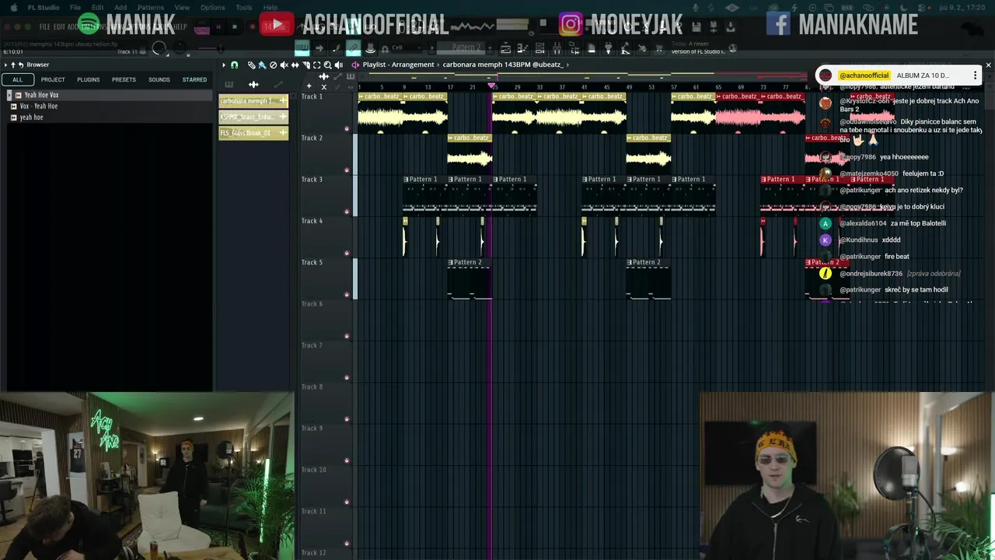Click the stop button in transport
The width and height of the screenshot is (995, 560).
pos(234,26)
